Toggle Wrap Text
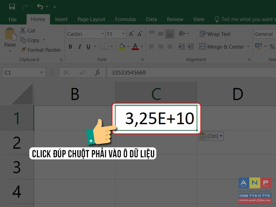 (215, 34)
